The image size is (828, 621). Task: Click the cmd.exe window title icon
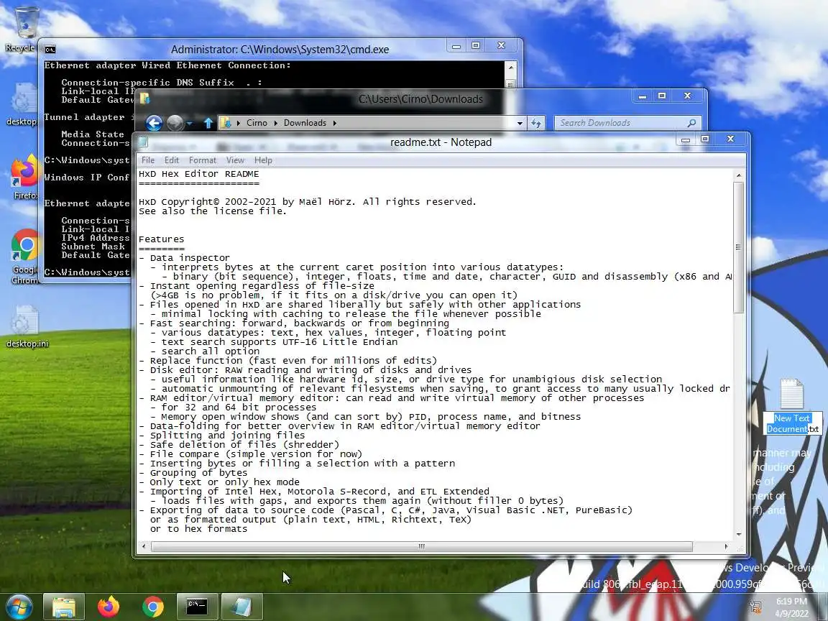[x=50, y=50]
